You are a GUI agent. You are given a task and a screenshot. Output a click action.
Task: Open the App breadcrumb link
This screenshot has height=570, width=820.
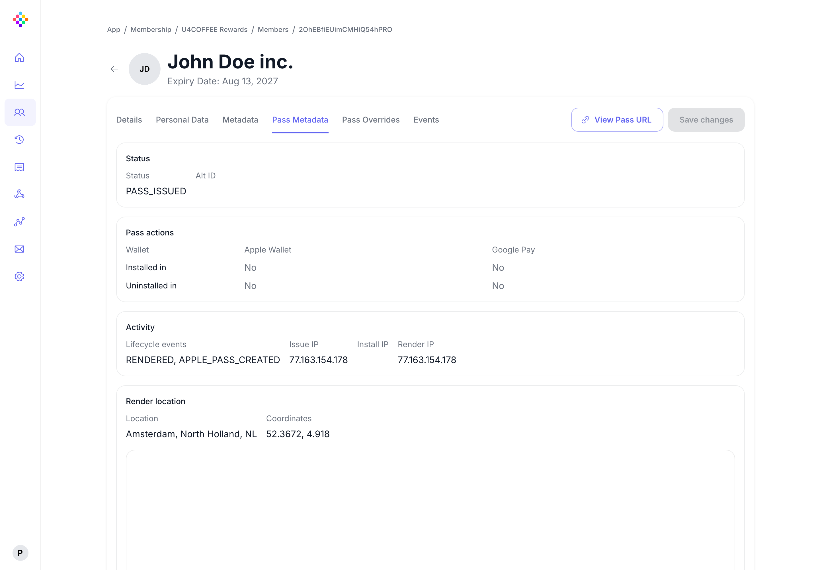pyautogui.click(x=114, y=30)
